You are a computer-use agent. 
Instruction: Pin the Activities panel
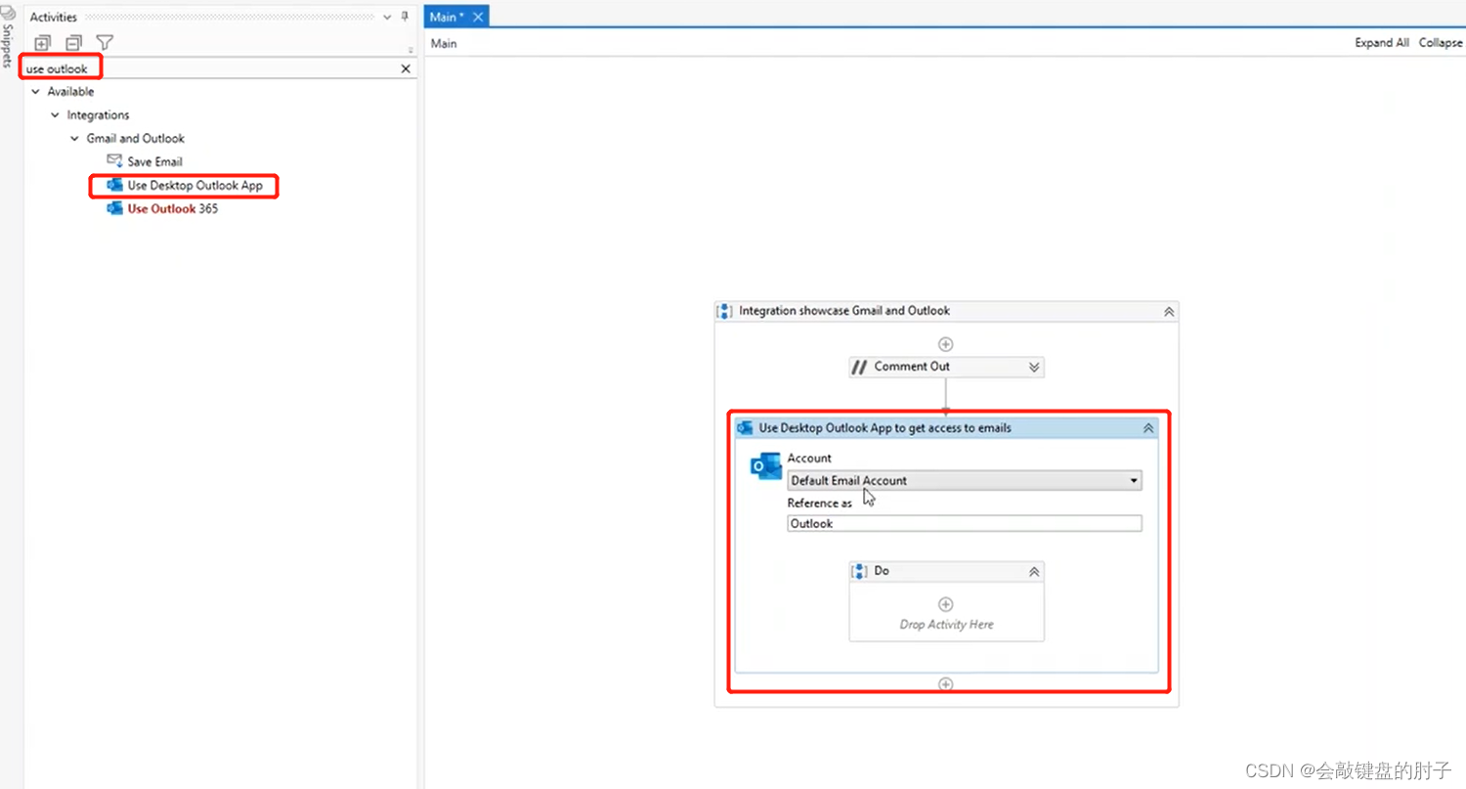(x=406, y=17)
